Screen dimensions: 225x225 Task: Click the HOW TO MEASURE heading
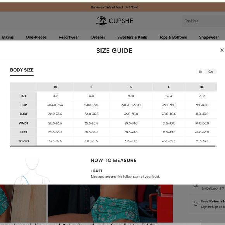[x=114, y=161]
